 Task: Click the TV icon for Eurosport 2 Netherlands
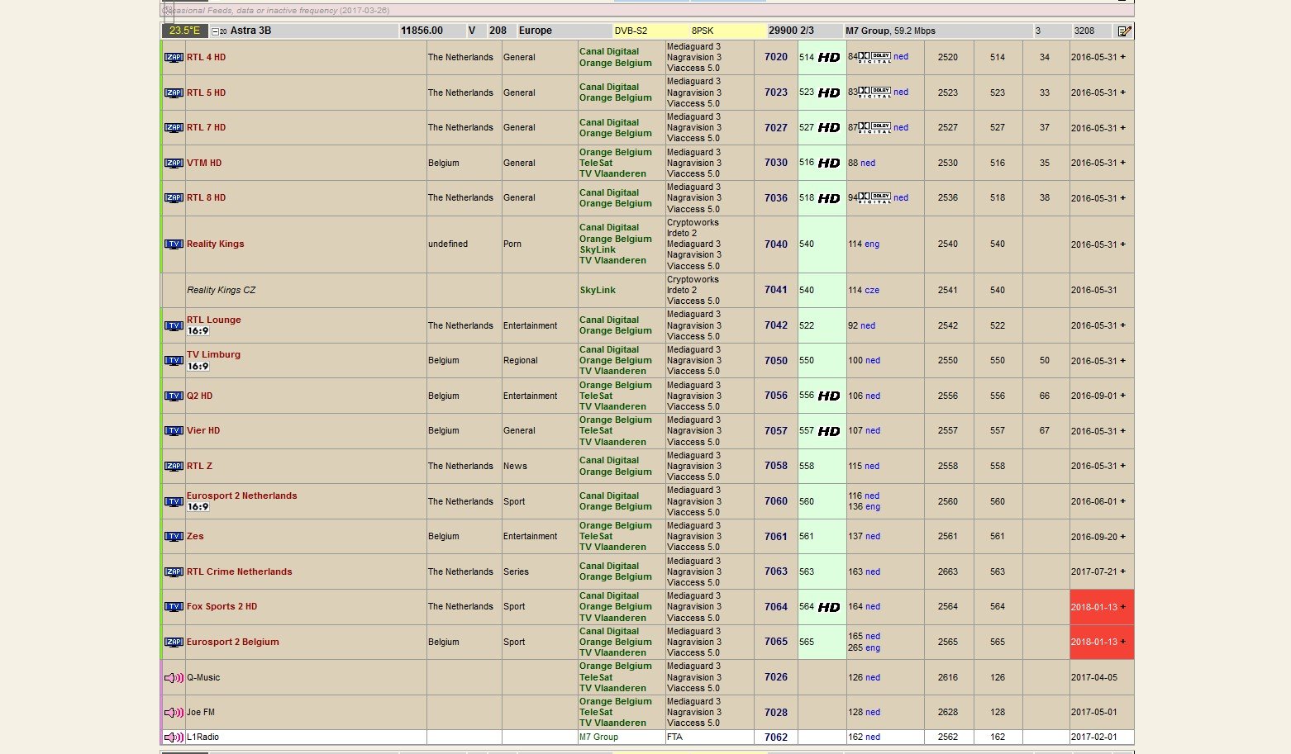174,502
